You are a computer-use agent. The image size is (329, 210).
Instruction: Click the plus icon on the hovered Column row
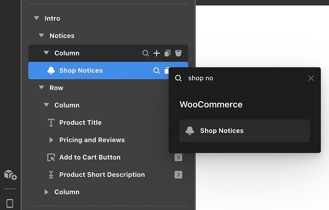(x=156, y=53)
